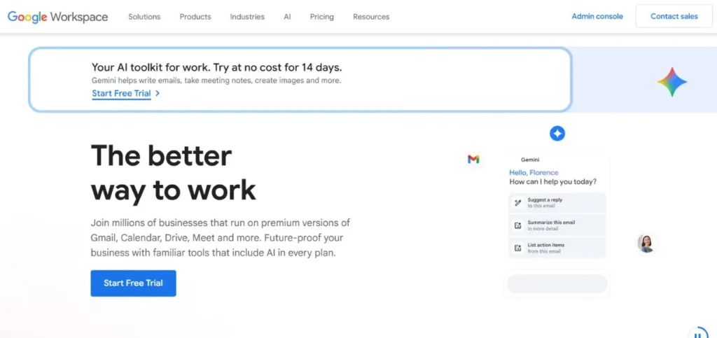Select the Summarize this email option
This screenshot has width=717, height=338.
pyautogui.click(x=557, y=225)
